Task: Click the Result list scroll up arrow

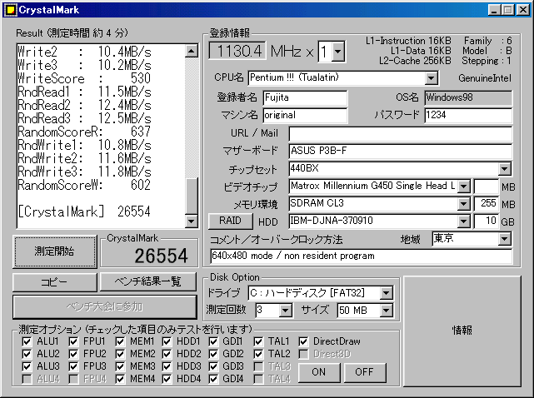Action: click(191, 51)
